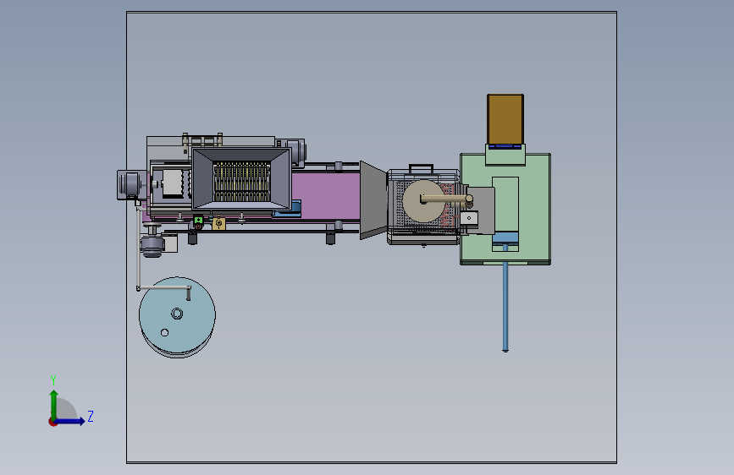Select the motor at left conveyor end

click(130, 185)
